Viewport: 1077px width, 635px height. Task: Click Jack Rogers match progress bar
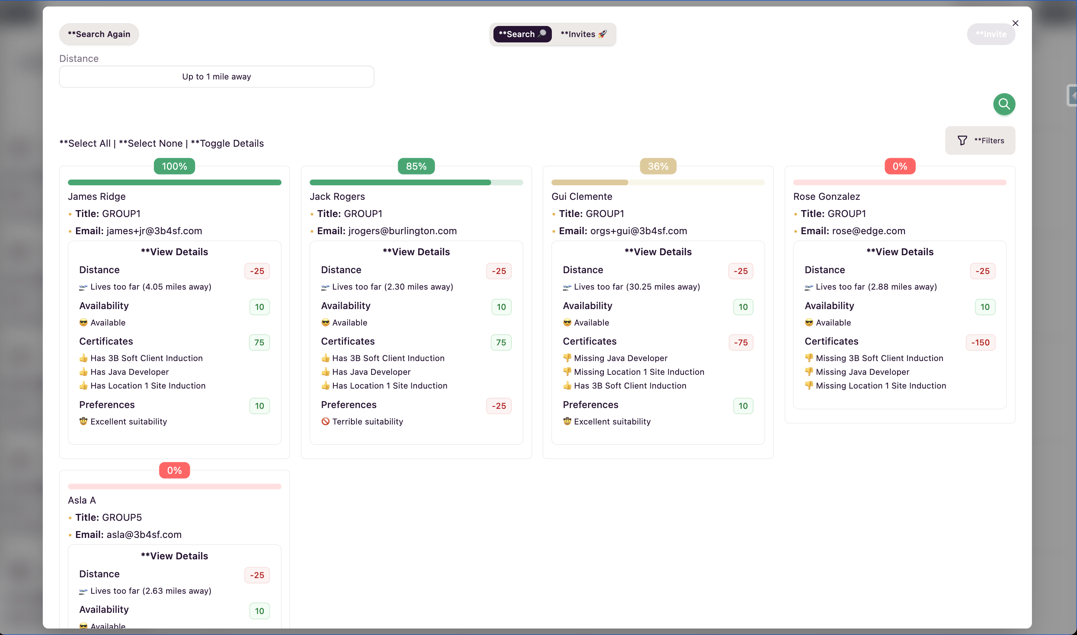(x=416, y=183)
